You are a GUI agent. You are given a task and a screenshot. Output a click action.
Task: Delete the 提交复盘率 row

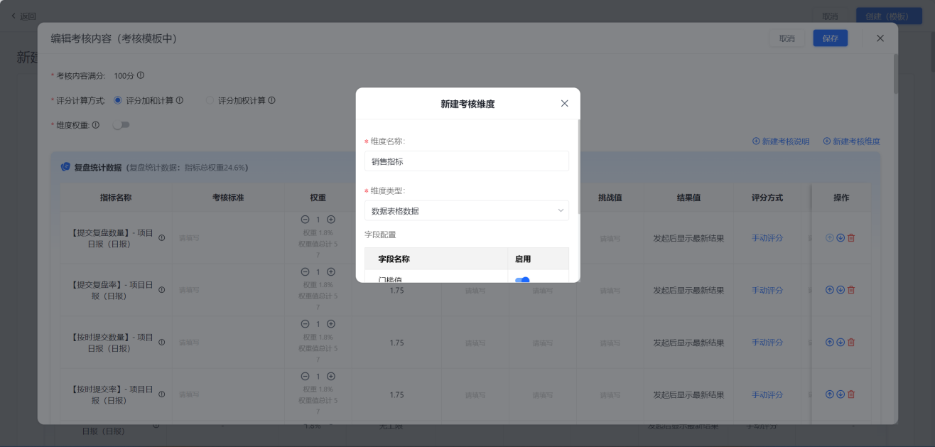pos(851,290)
